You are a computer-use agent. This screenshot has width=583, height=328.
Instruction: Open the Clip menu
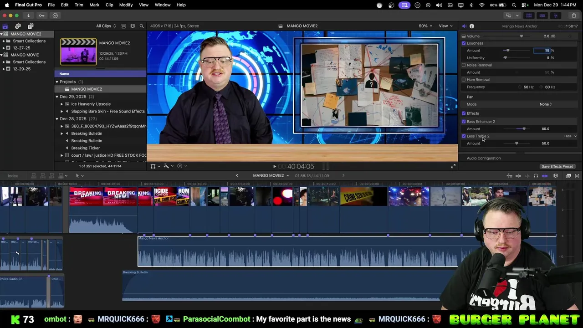click(109, 5)
